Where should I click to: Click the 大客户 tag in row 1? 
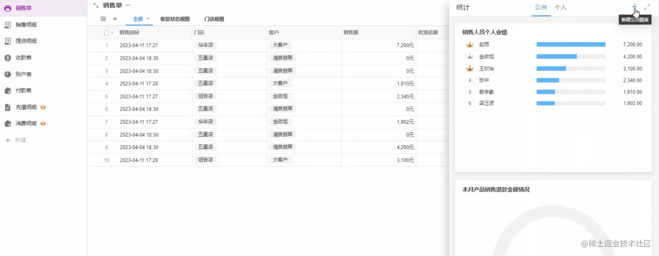[x=280, y=45]
